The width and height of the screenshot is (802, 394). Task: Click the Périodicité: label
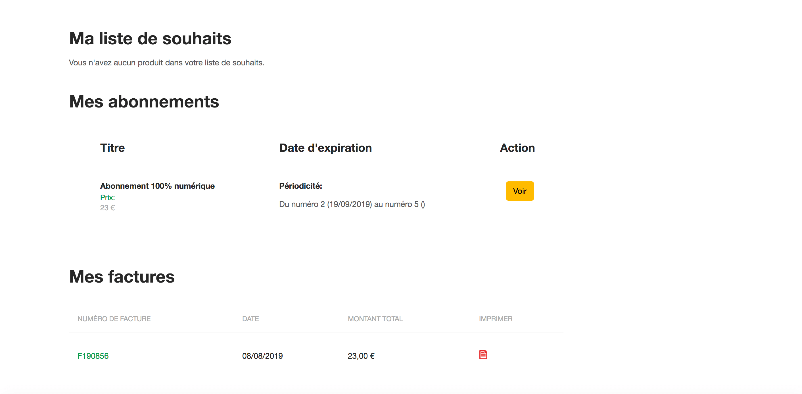click(x=300, y=186)
